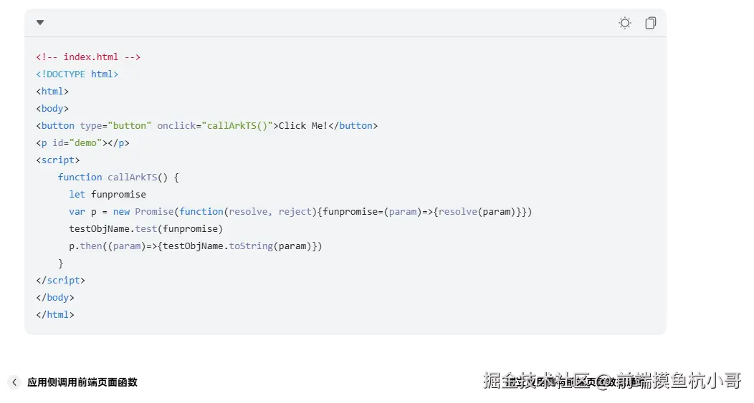Click the <!DOCTYPE html> line
Screen dimensions: 754x403
[x=77, y=74]
